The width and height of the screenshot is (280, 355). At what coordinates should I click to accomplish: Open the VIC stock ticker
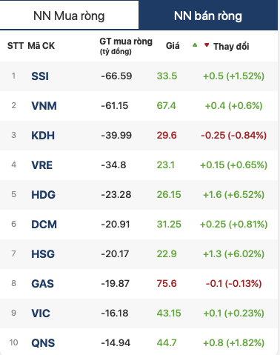tap(41, 313)
